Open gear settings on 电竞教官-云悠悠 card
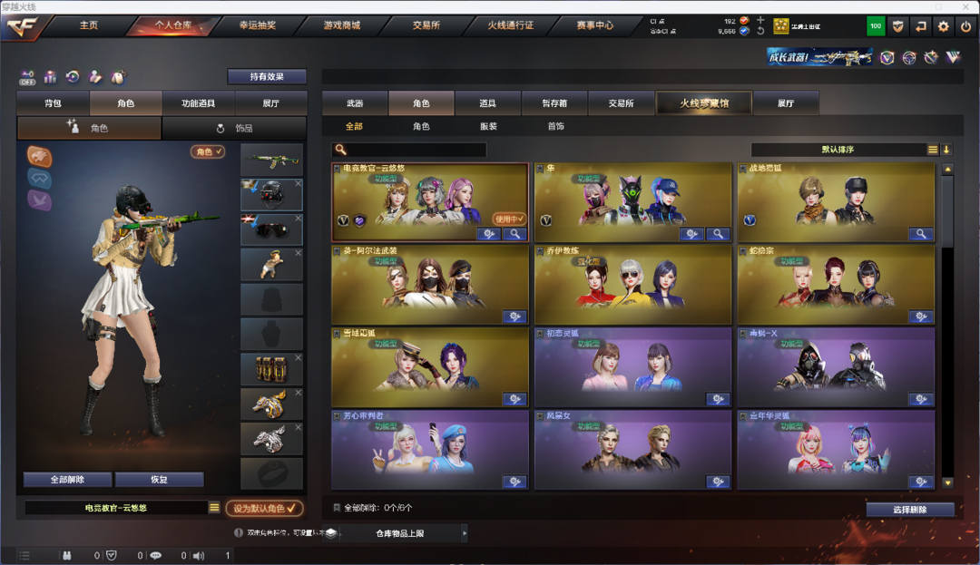 click(x=489, y=234)
